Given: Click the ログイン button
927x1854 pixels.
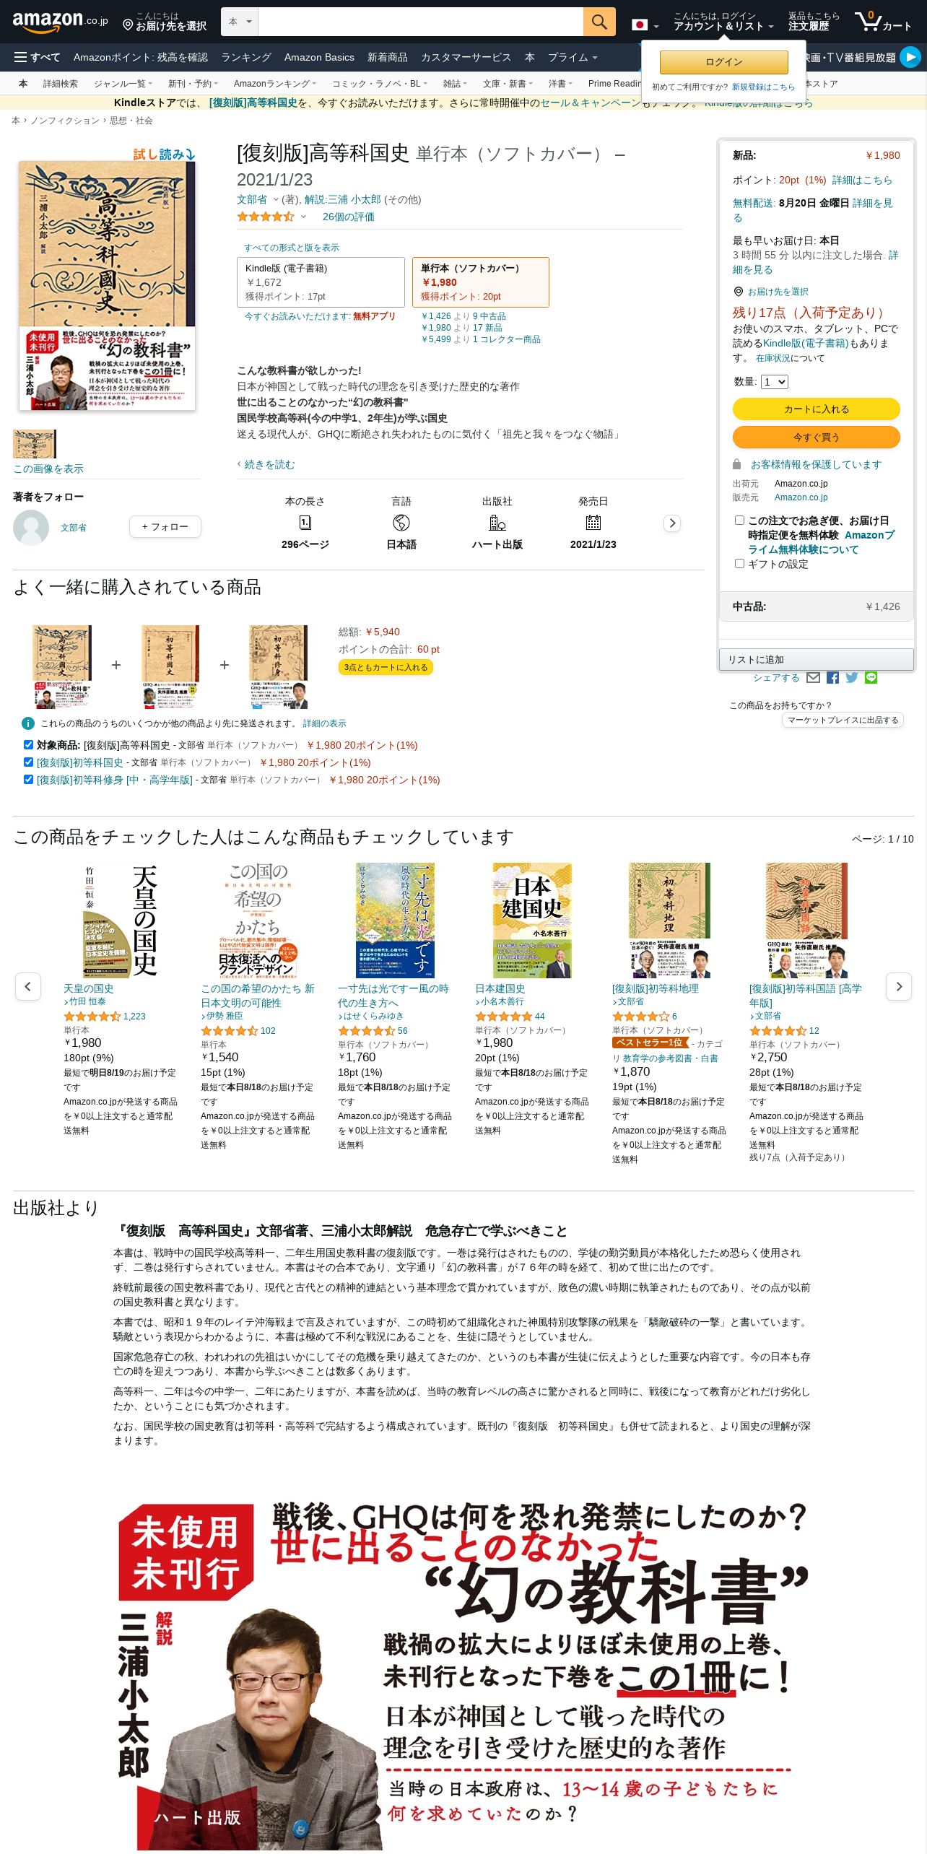Looking at the screenshot, I should click(724, 62).
